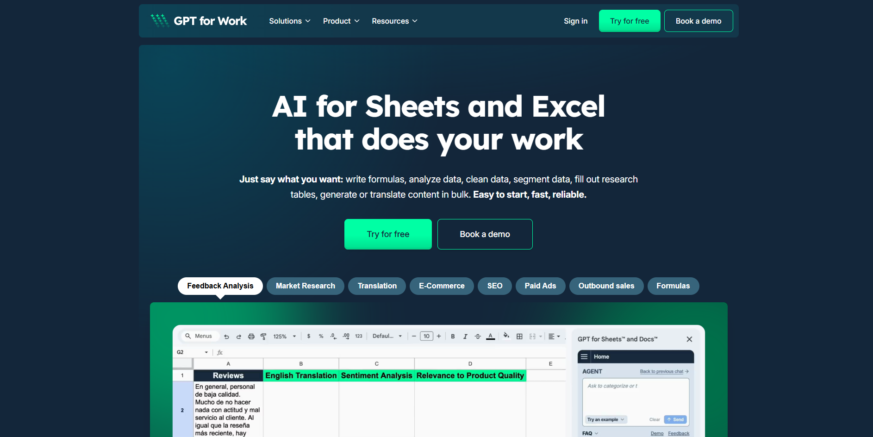The height and width of the screenshot is (437, 873).
Task: Toggle bold formatting
Action: tap(453, 336)
